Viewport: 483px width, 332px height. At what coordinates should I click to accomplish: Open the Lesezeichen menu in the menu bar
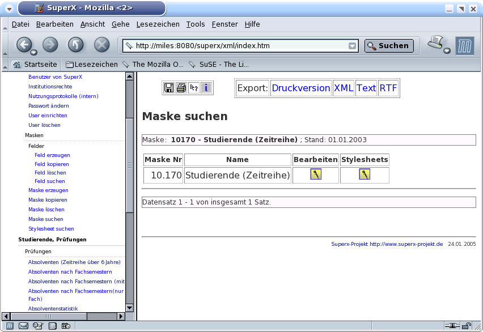point(159,24)
